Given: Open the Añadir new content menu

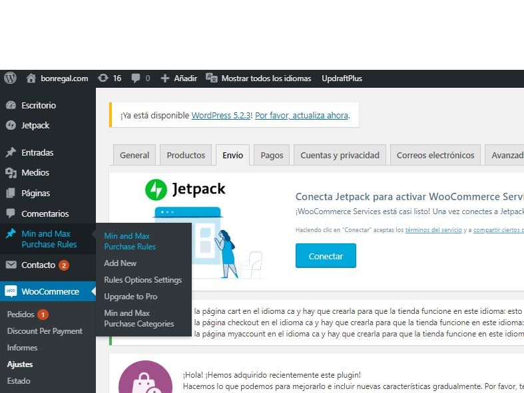Looking at the screenshot, I should point(186,78).
